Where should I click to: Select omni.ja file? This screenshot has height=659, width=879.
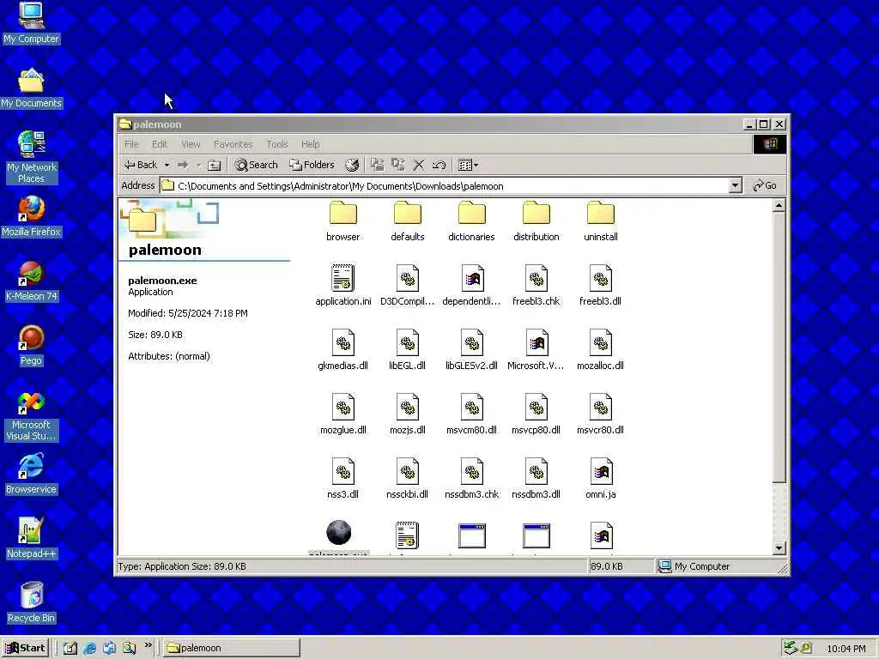pos(600,479)
